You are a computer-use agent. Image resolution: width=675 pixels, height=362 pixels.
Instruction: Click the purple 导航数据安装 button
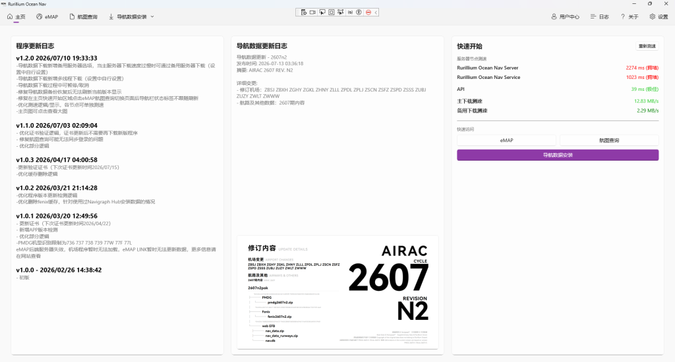point(558,155)
